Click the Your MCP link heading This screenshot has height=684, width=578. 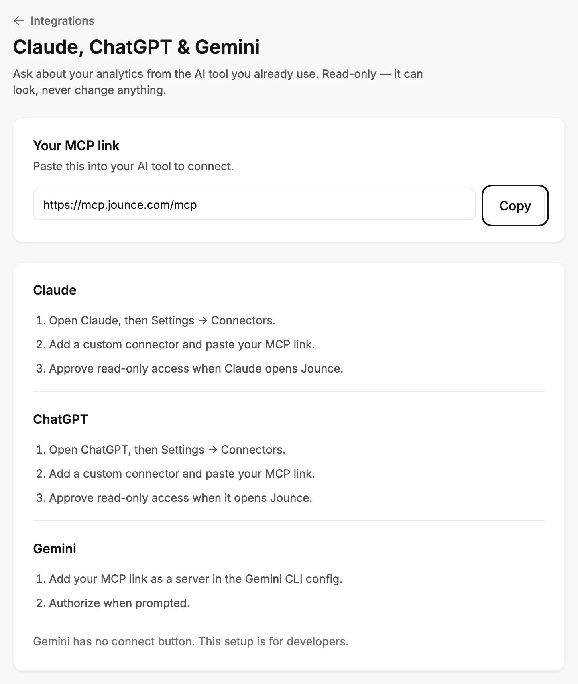76,145
